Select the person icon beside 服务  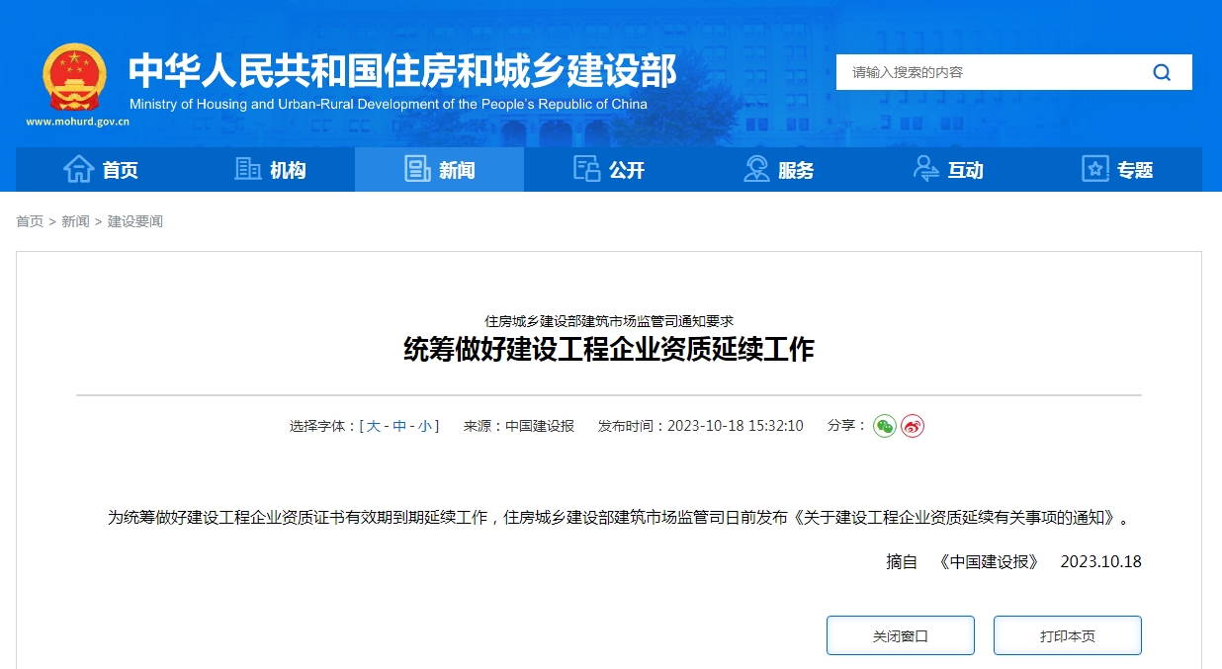pos(755,169)
